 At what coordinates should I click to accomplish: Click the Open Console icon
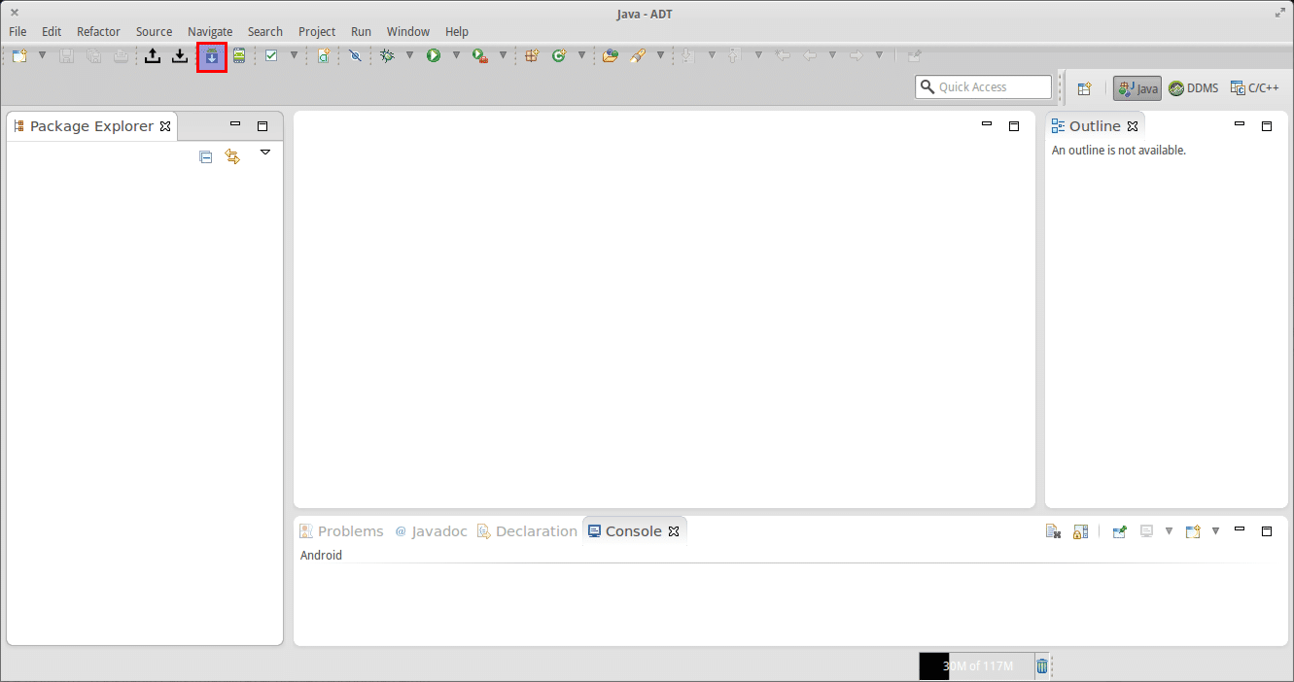(1193, 531)
